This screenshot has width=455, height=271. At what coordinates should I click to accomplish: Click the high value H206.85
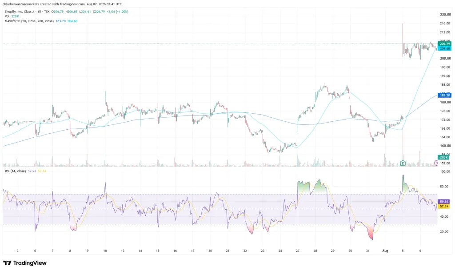pyautogui.click(x=72, y=12)
